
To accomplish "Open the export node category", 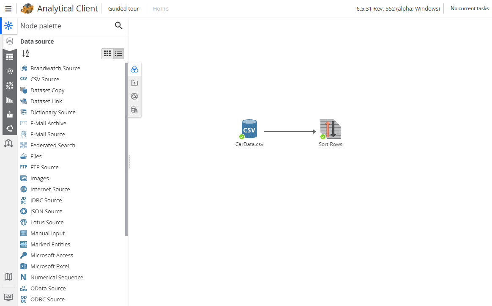I will (9, 114).
